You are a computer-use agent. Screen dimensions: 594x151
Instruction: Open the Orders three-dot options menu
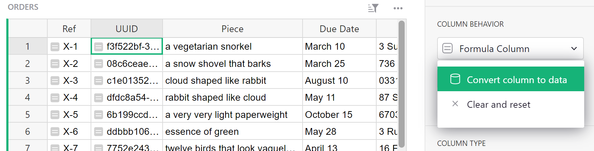click(x=398, y=8)
